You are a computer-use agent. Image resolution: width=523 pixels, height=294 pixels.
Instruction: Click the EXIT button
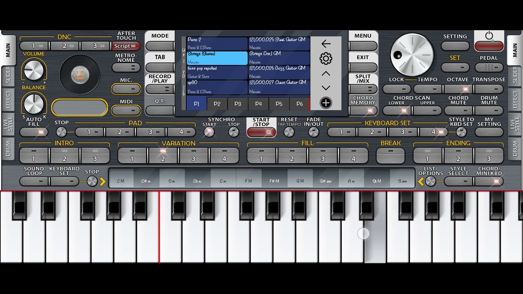363,68
